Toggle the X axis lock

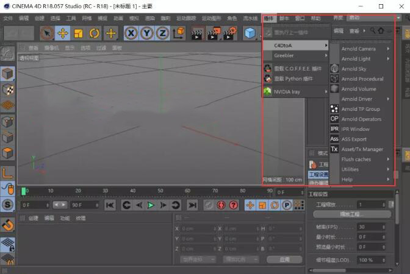click(x=131, y=33)
